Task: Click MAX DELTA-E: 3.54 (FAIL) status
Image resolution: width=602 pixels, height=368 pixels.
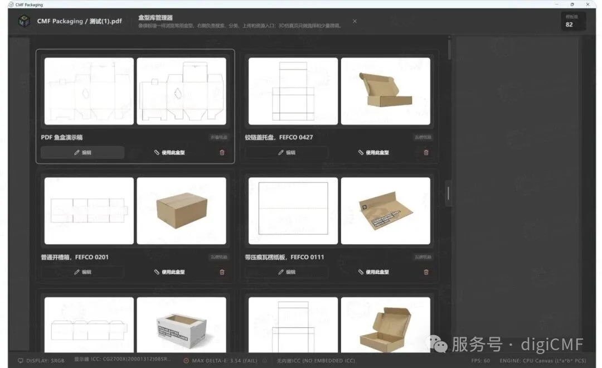Action: [x=225, y=361]
